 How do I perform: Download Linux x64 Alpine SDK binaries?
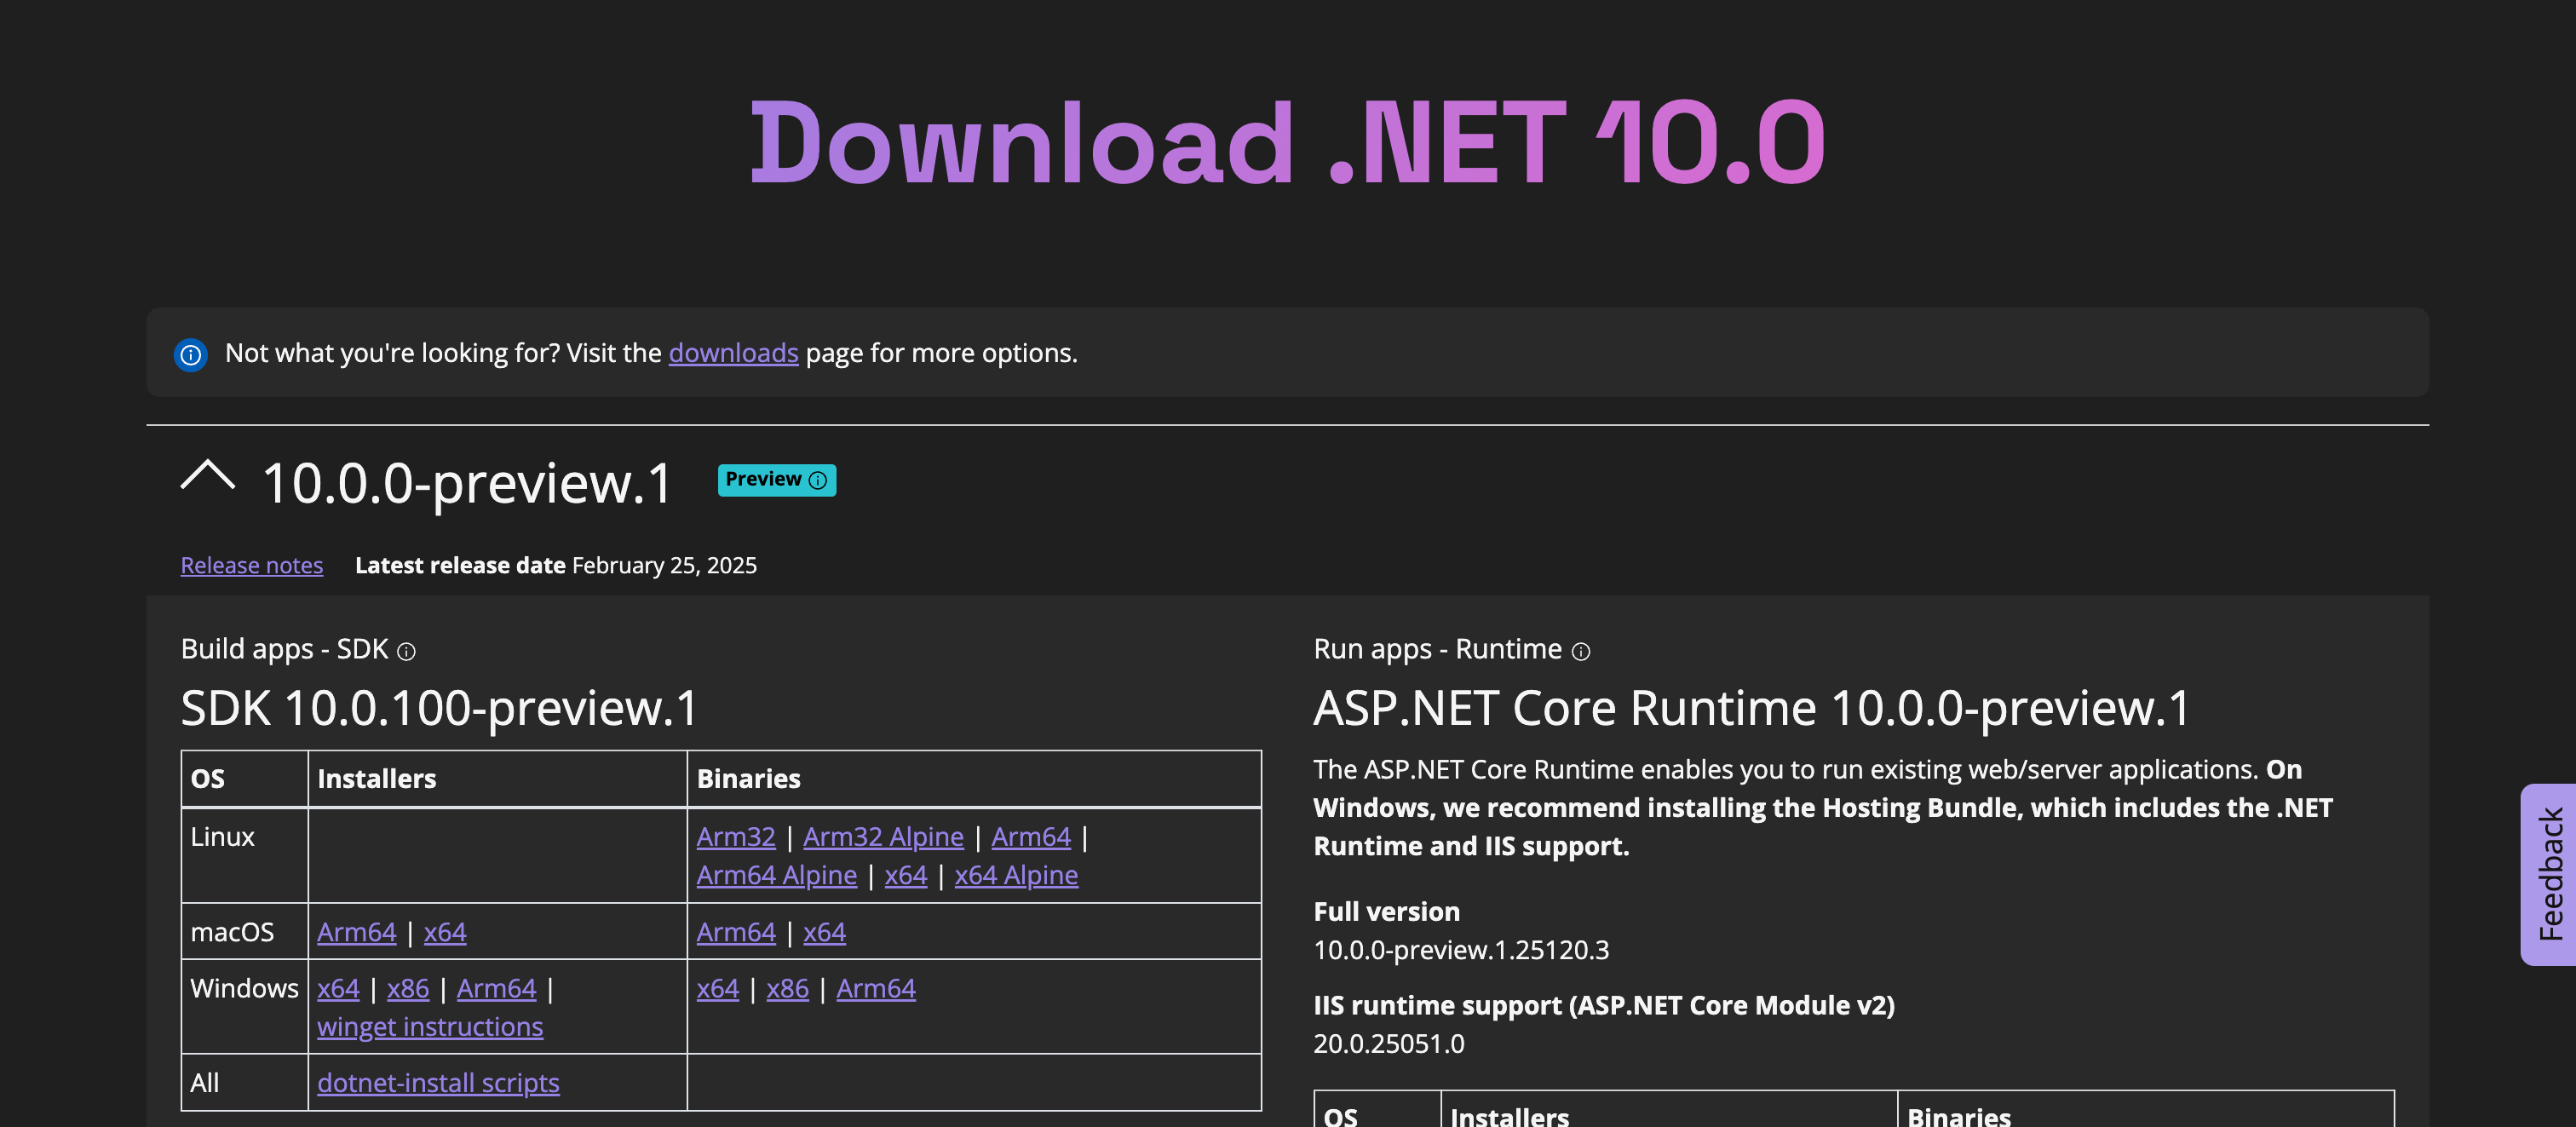(x=1016, y=875)
